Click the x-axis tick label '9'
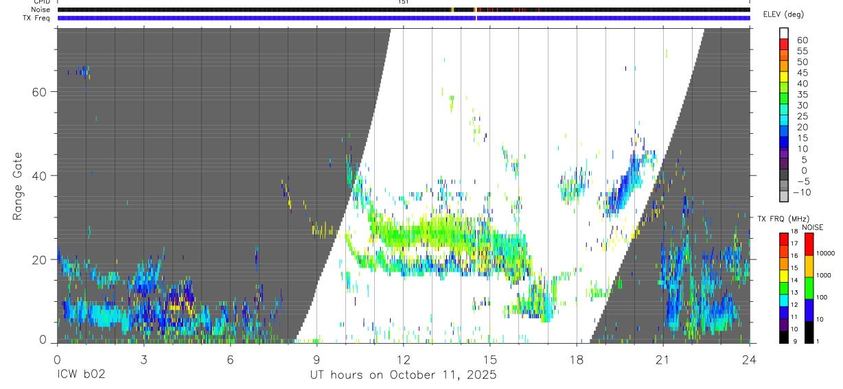This screenshot has width=843, height=389. (316, 359)
